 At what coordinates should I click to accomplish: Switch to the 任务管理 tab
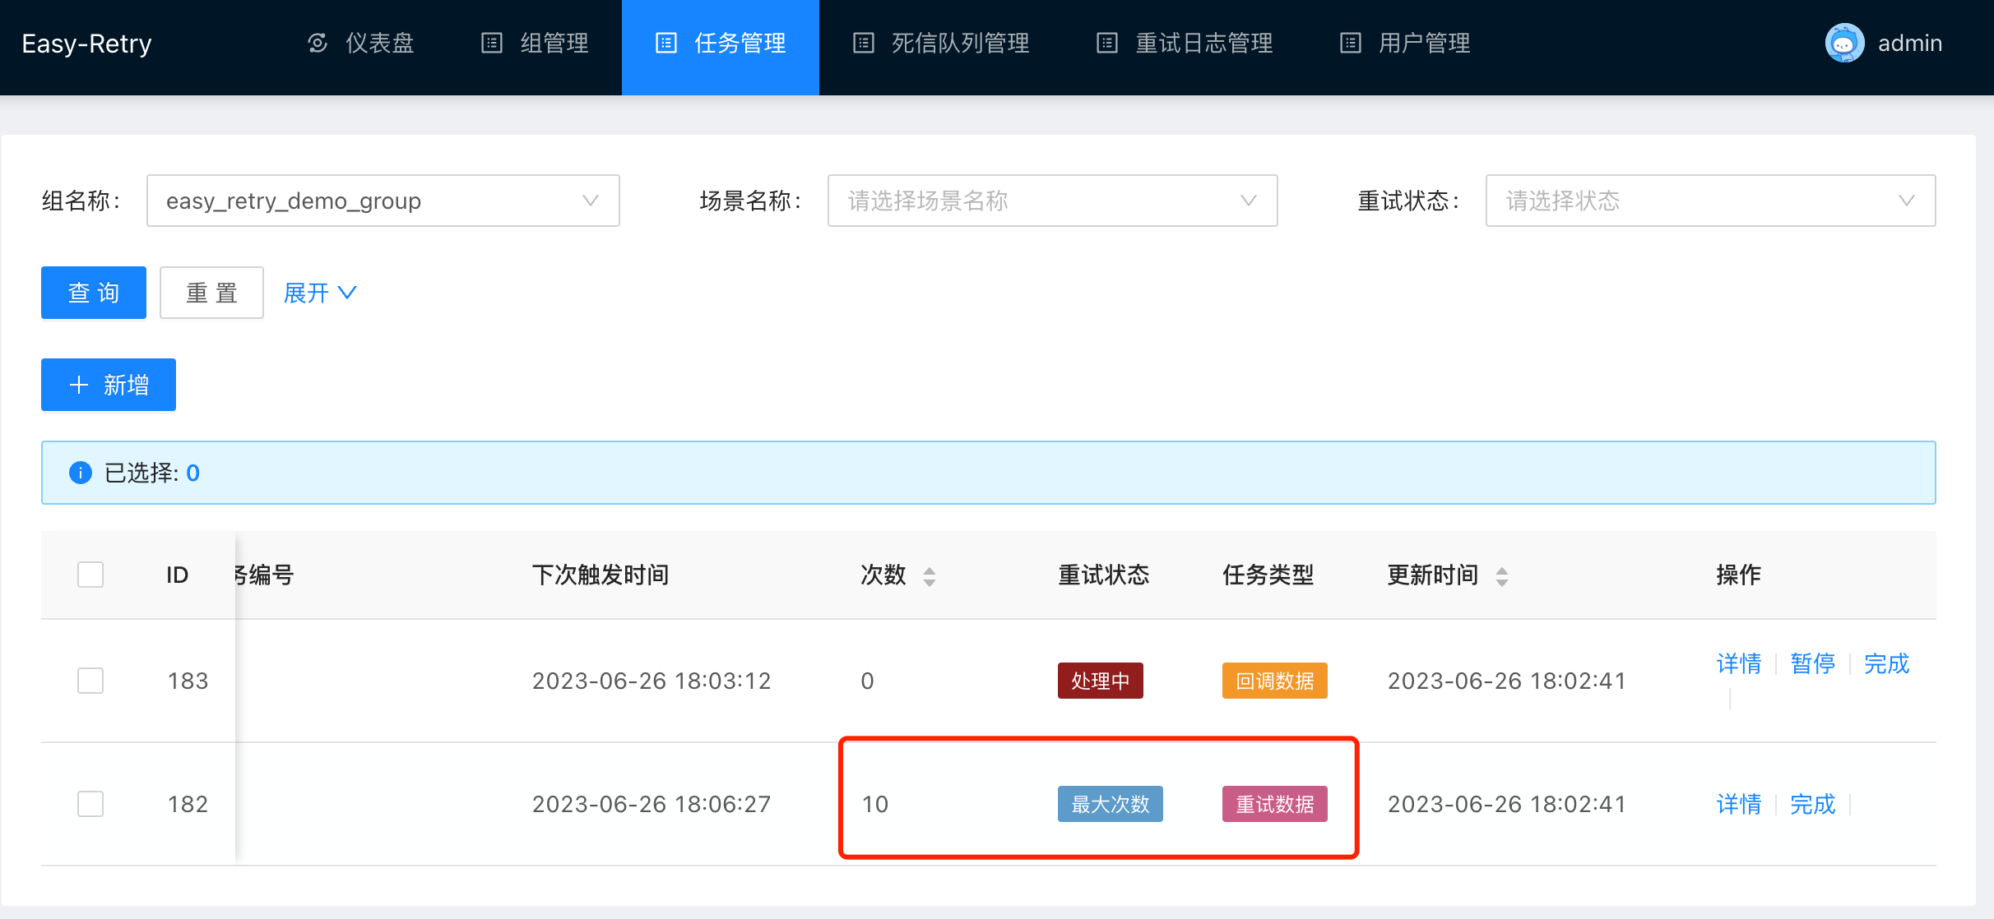tap(721, 44)
